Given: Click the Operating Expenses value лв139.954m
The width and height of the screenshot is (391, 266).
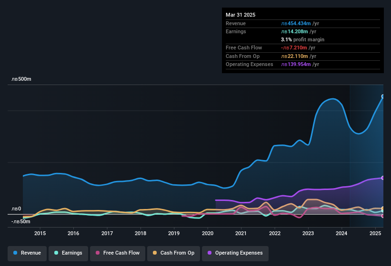Looking at the screenshot, I should [x=296, y=65].
